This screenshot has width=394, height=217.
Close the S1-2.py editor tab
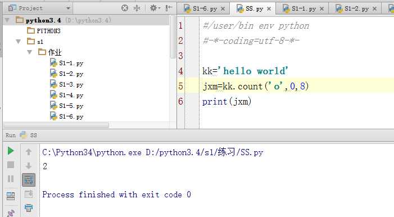(x=375, y=9)
